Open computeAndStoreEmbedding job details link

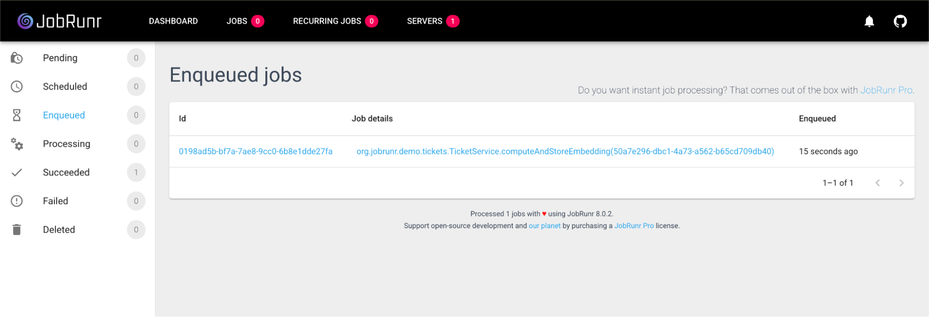click(565, 152)
